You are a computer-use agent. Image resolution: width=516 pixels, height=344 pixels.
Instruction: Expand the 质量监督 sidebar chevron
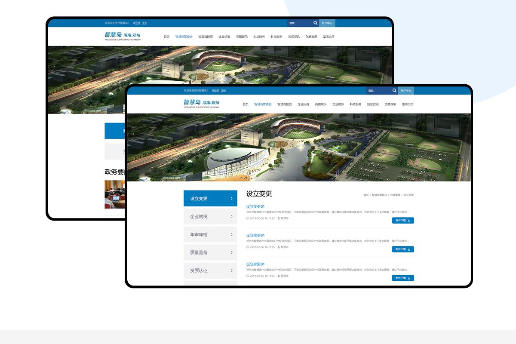231,253
